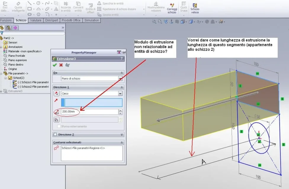
Task: Confirm extrusion with green check mark
Action: tap(54, 65)
